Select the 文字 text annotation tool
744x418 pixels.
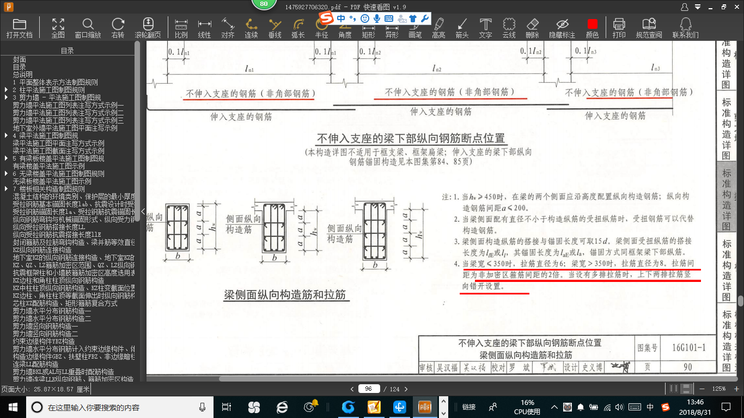(x=485, y=28)
